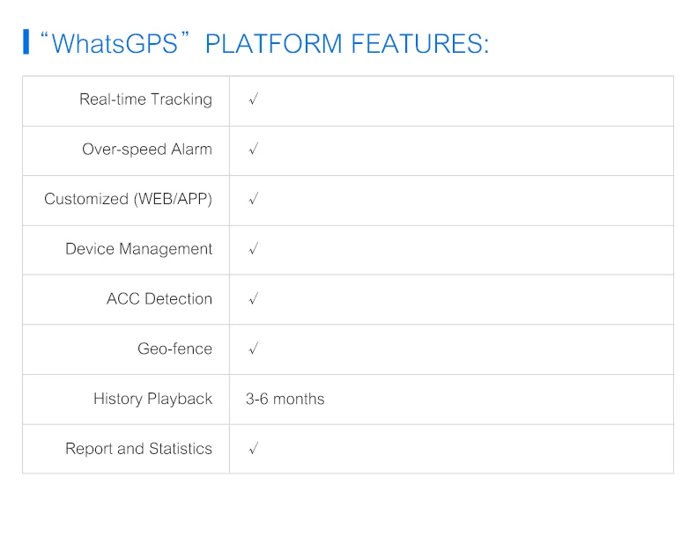Select the Device Management label
Viewport: 696px width, 536px height.
(138, 249)
